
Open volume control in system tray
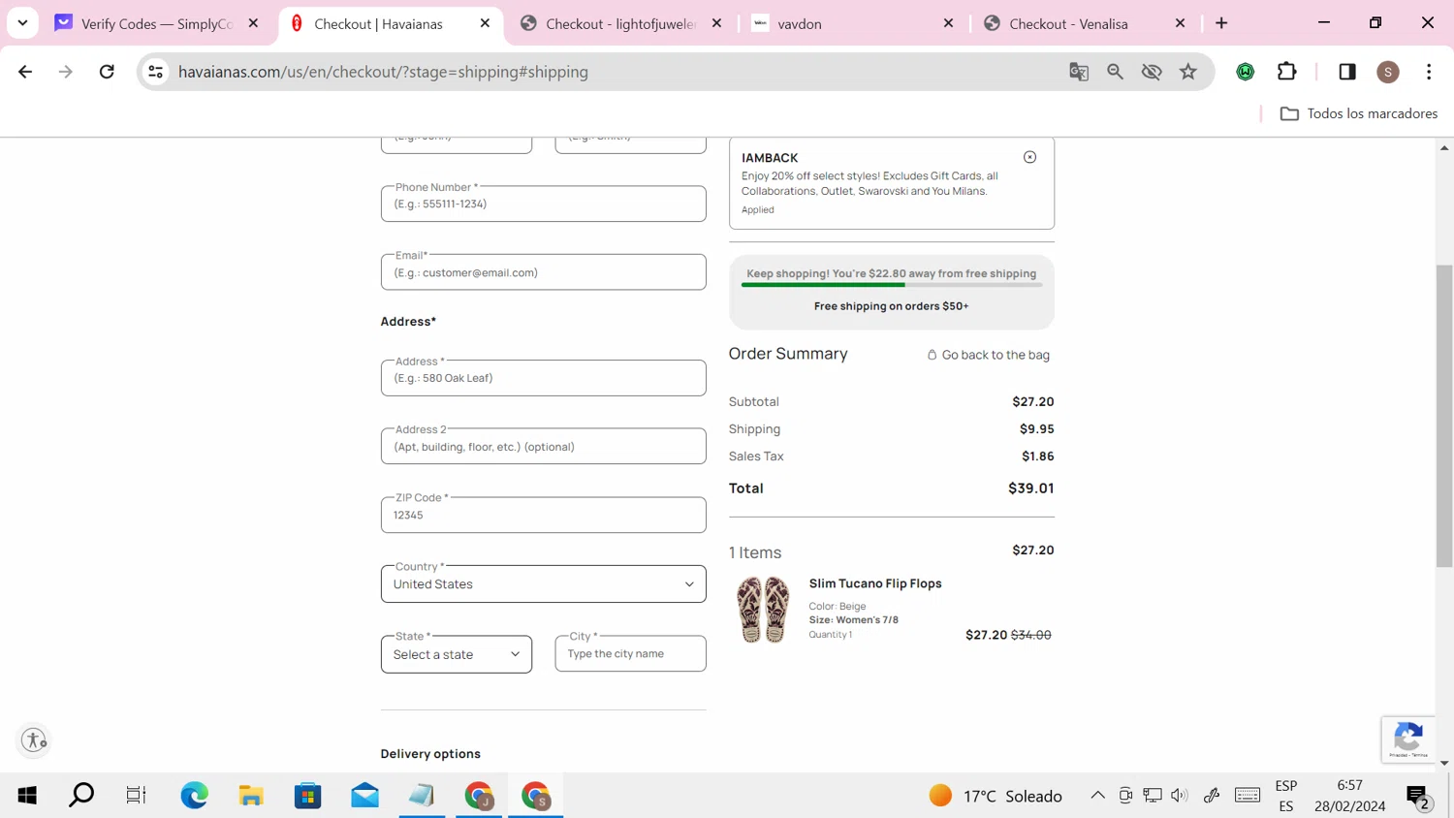pyautogui.click(x=1180, y=796)
